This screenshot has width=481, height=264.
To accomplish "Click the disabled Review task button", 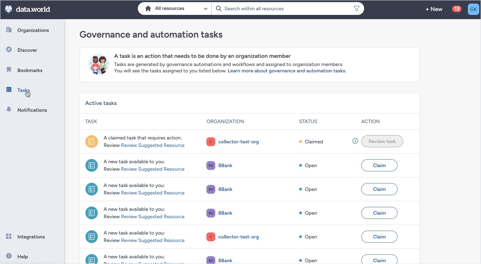I will click(x=382, y=141).
